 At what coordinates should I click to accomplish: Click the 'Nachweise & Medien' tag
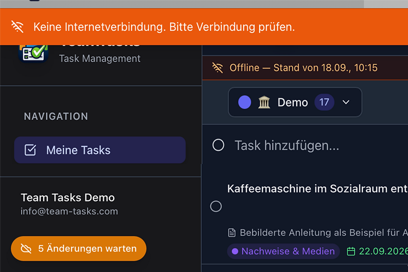(283, 251)
